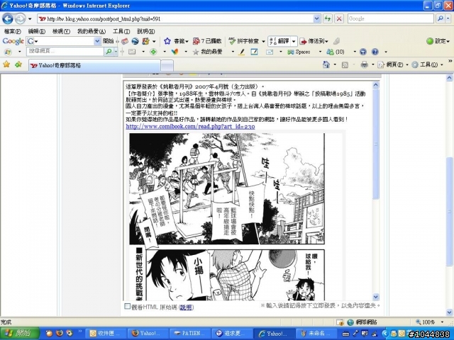Click the 說明 link beside HTML checkbox
This screenshot has height=340, width=454.
186,307
